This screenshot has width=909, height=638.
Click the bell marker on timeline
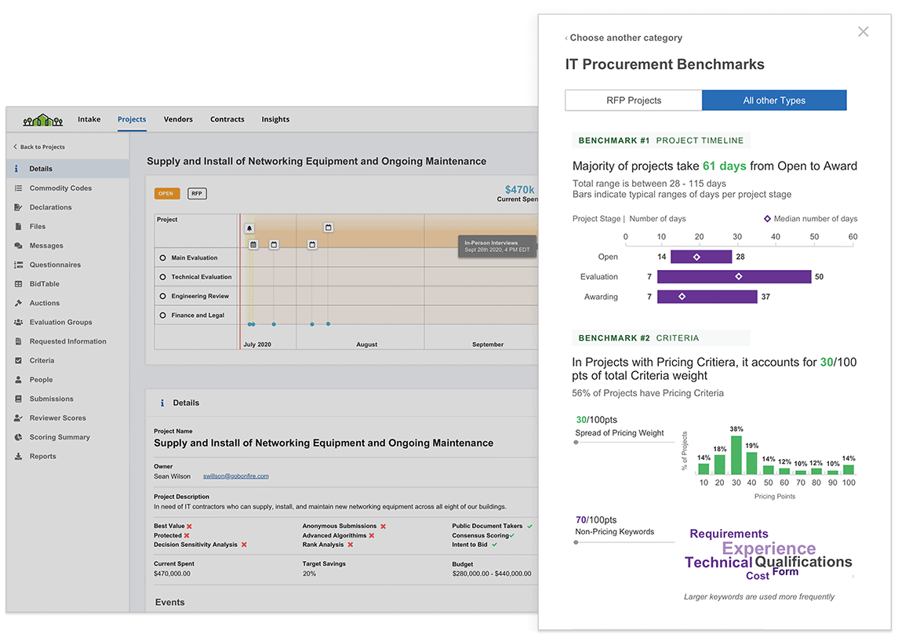pyautogui.click(x=249, y=228)
